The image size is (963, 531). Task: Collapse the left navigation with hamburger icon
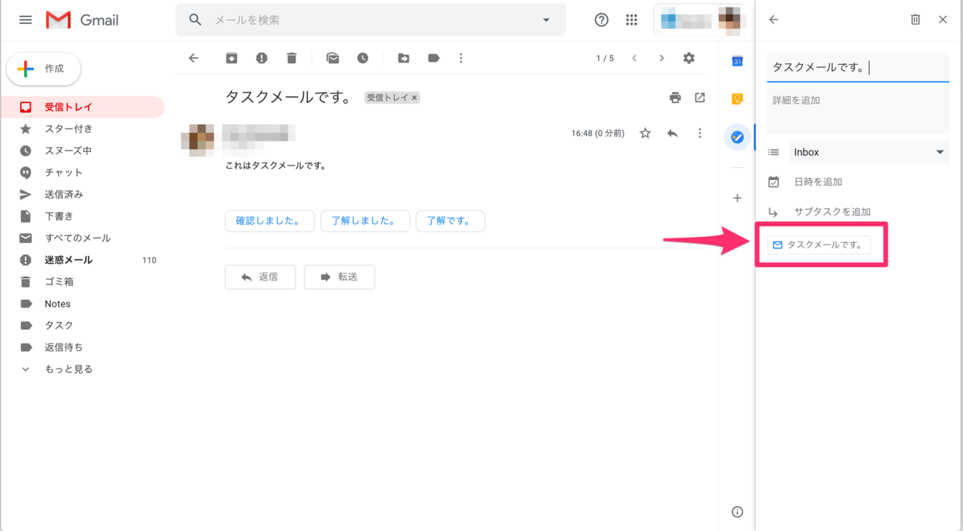pyautogui.click(x=25, y=20)
